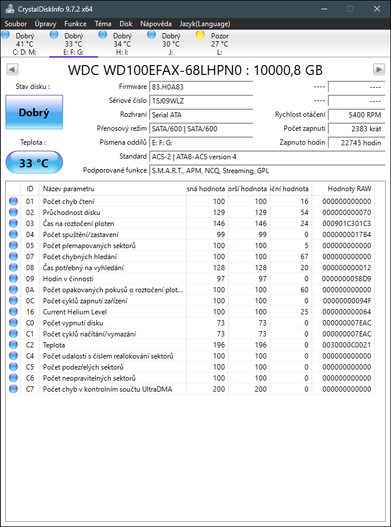Select disk H: I: at 34 °C
391x527 pixels.
(x=122, y=44)
